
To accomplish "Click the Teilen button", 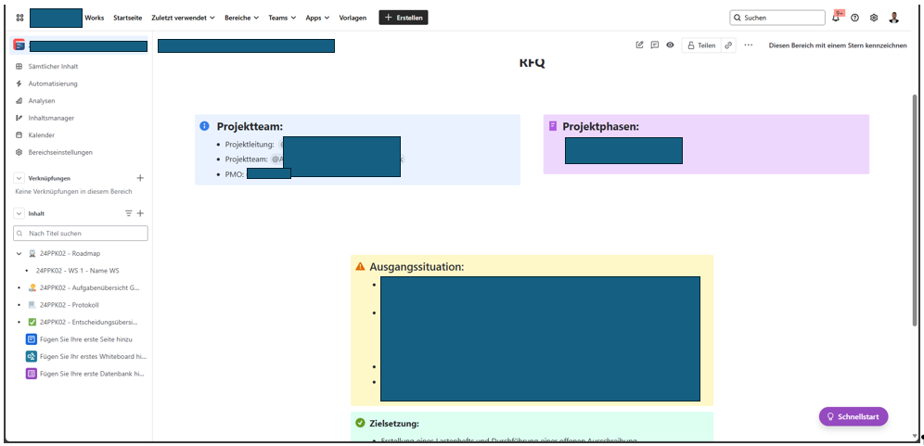I will (x=701, y=45).
